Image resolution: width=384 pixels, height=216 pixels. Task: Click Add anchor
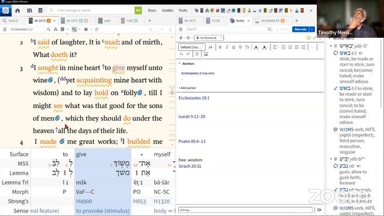tap(187, 88)
